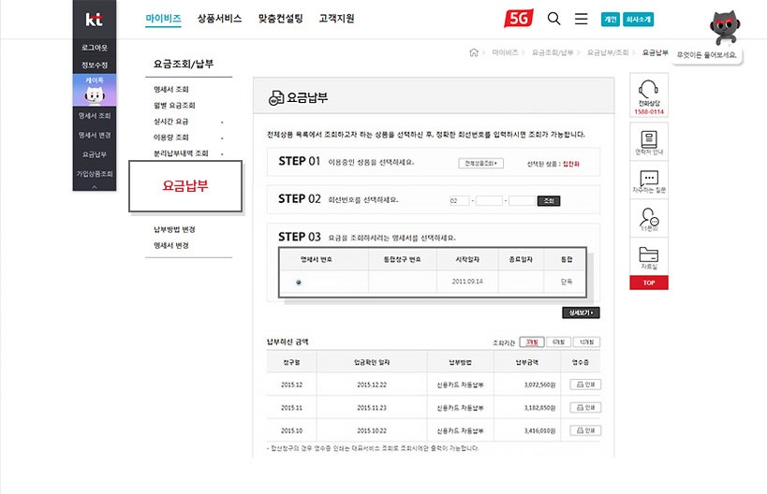Click the 조회 button in STEP 02
The width and height of the screenshot is (767, 494).
tap(549, 201)
